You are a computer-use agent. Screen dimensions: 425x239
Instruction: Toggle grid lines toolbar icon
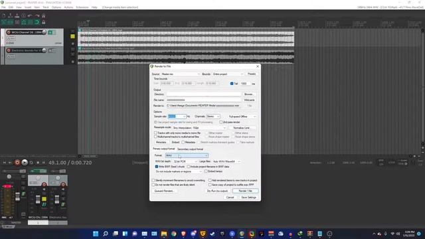click(x=30, y=22)
